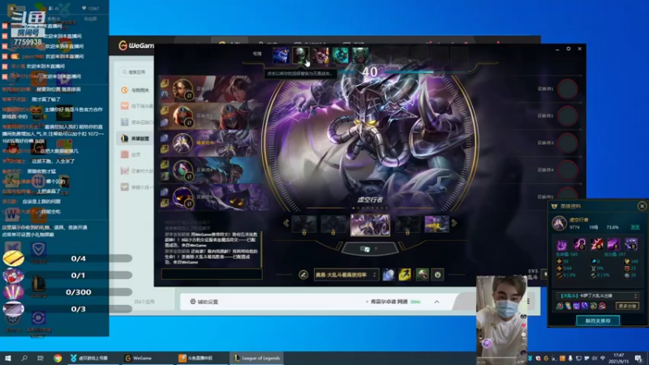Click the WeGame search apps box
The image size is (649, 365).
[135, 72]
